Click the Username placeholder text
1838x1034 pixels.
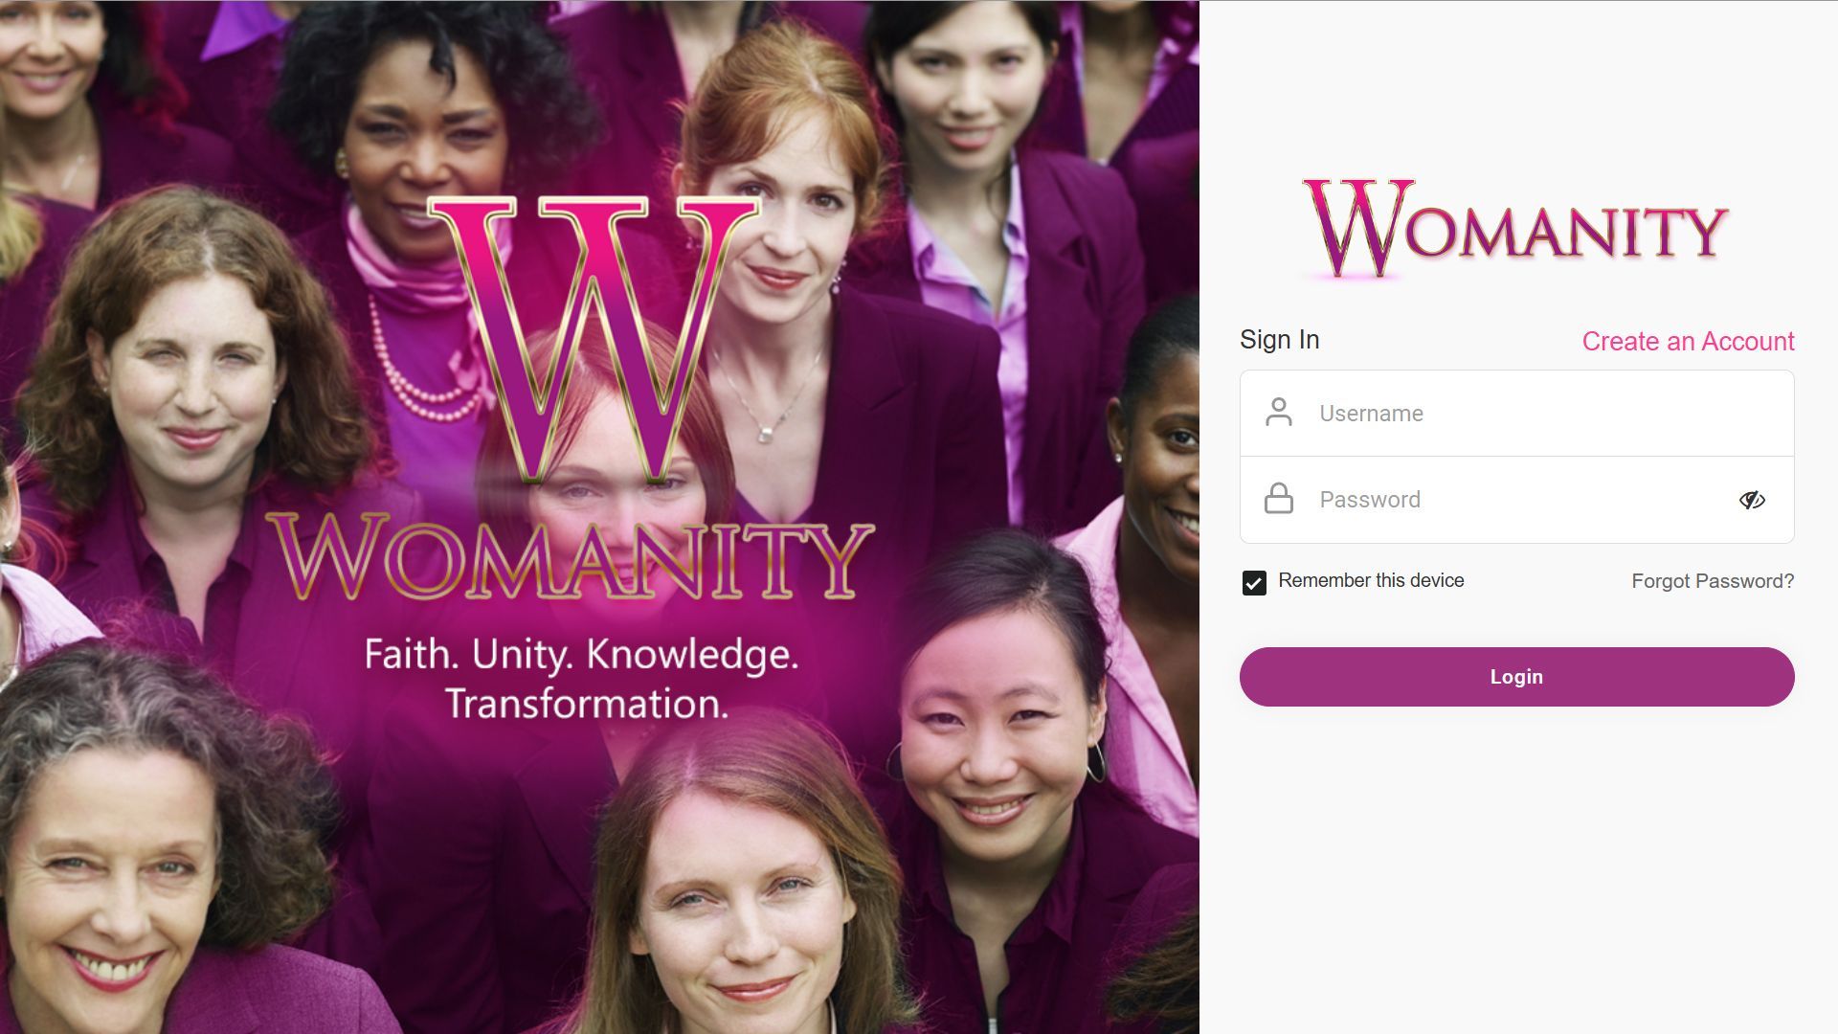[x=1371, y=414]
